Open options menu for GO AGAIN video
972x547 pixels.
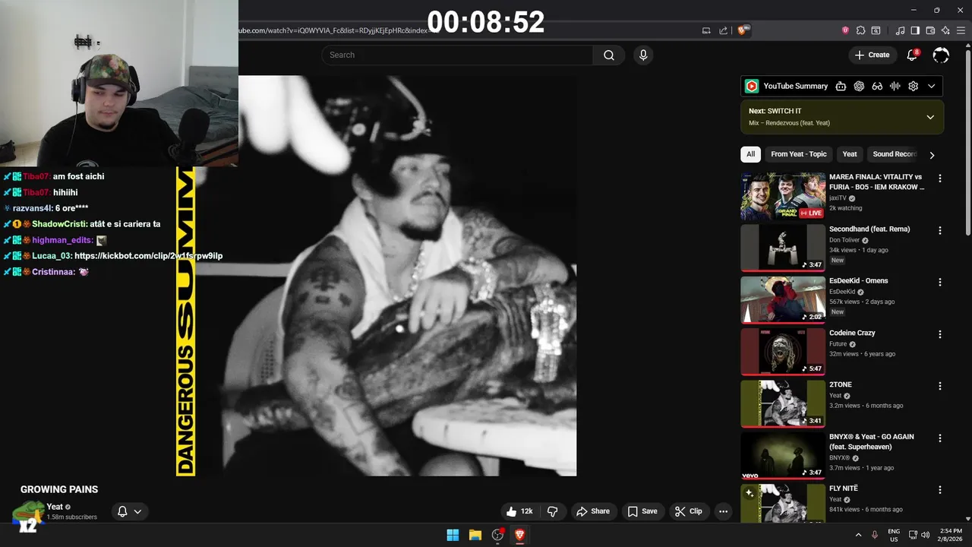click(x=940, y=438)
